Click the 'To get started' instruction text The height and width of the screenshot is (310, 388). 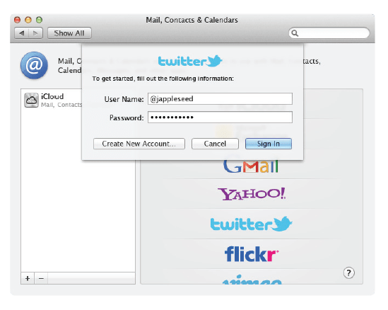pyautogui.click(x=163, y=79)
